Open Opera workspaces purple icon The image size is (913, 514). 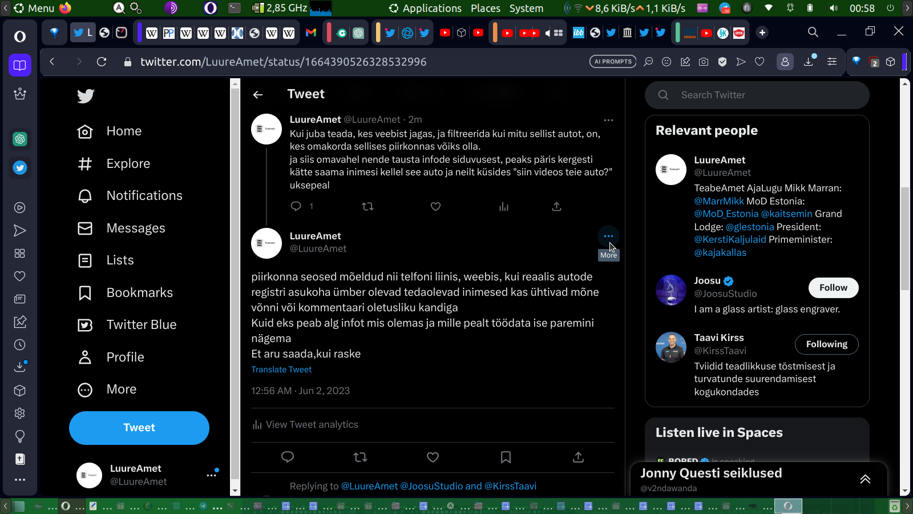coord(20,65)
